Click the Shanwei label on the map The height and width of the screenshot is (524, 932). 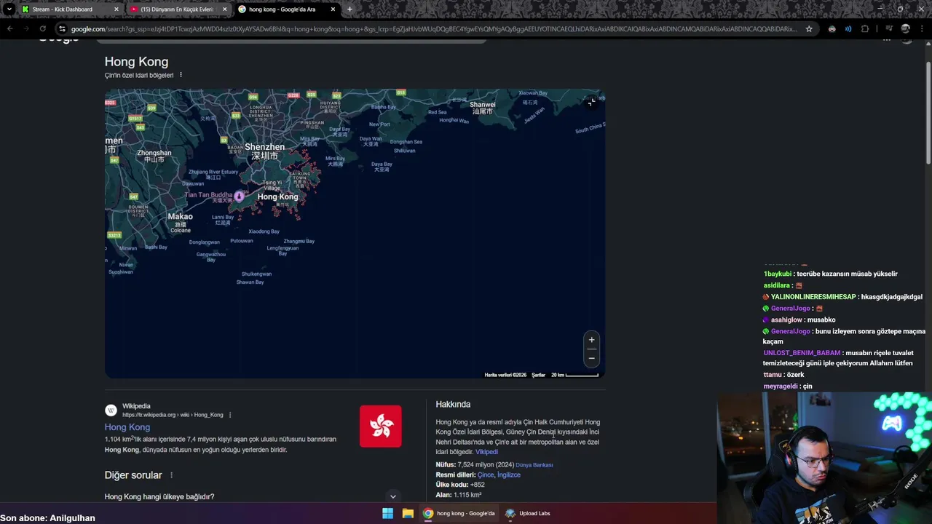point(483,108)
